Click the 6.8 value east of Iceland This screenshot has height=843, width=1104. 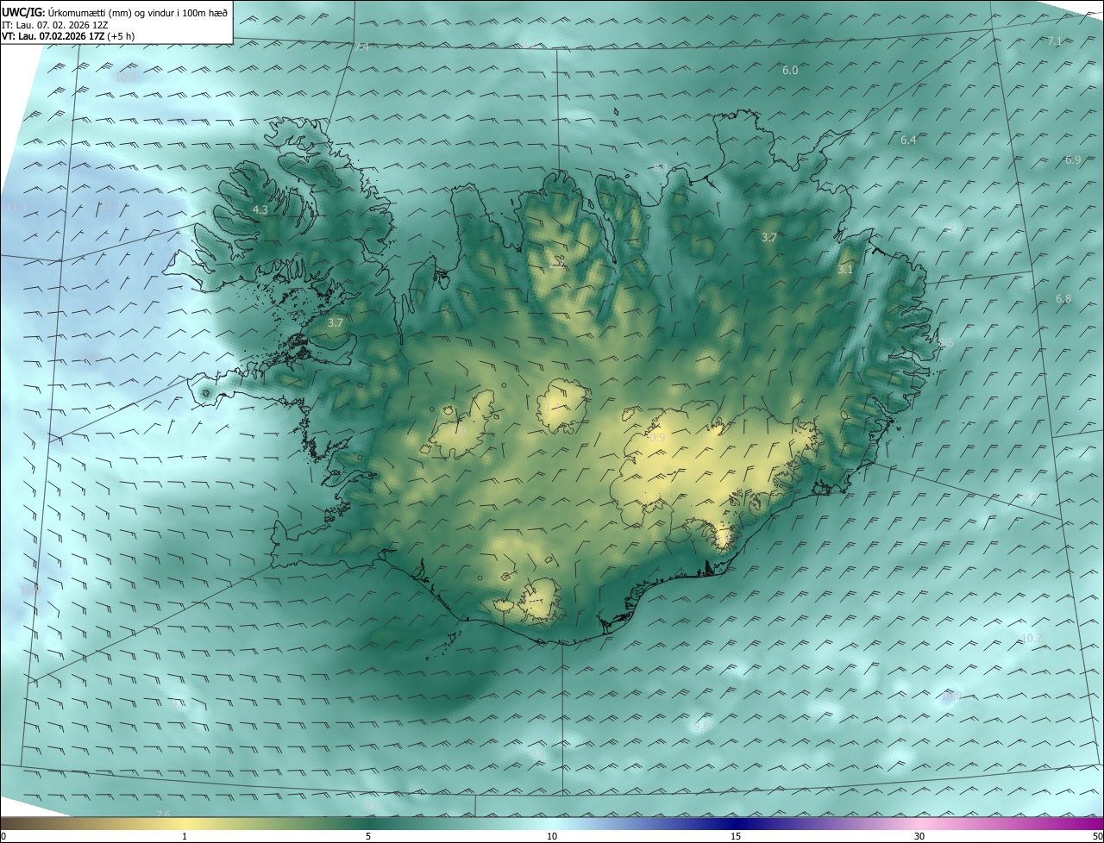(x=1063, y=298)
